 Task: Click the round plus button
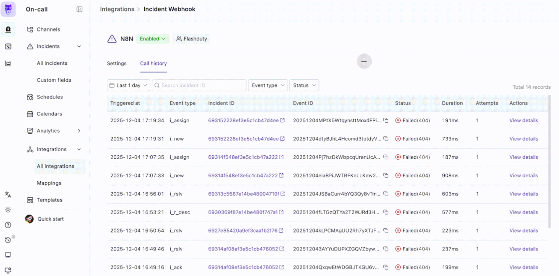coord(364,62)
